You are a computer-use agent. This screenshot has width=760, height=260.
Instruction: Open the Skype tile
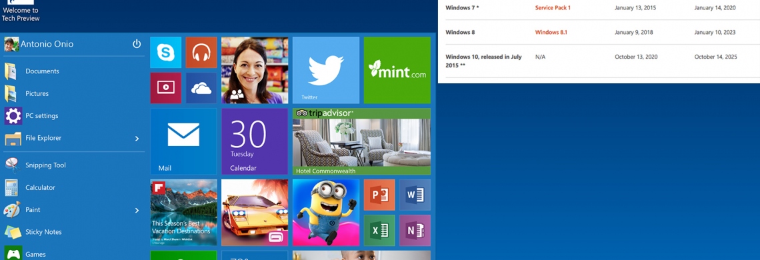click(x=166, y=53)
